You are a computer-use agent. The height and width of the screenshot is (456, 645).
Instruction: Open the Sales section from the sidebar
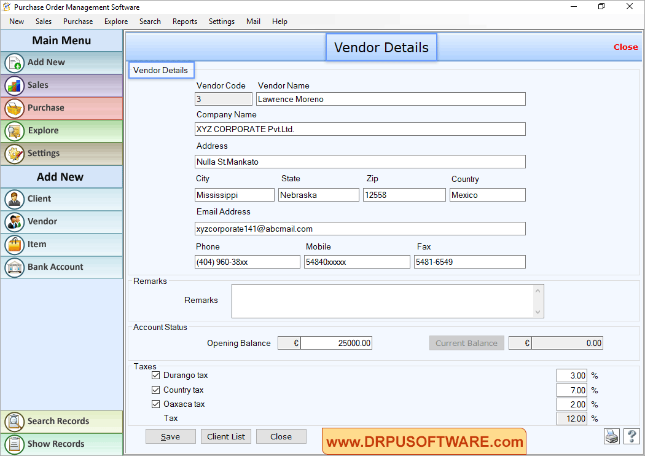coord(15,85)
